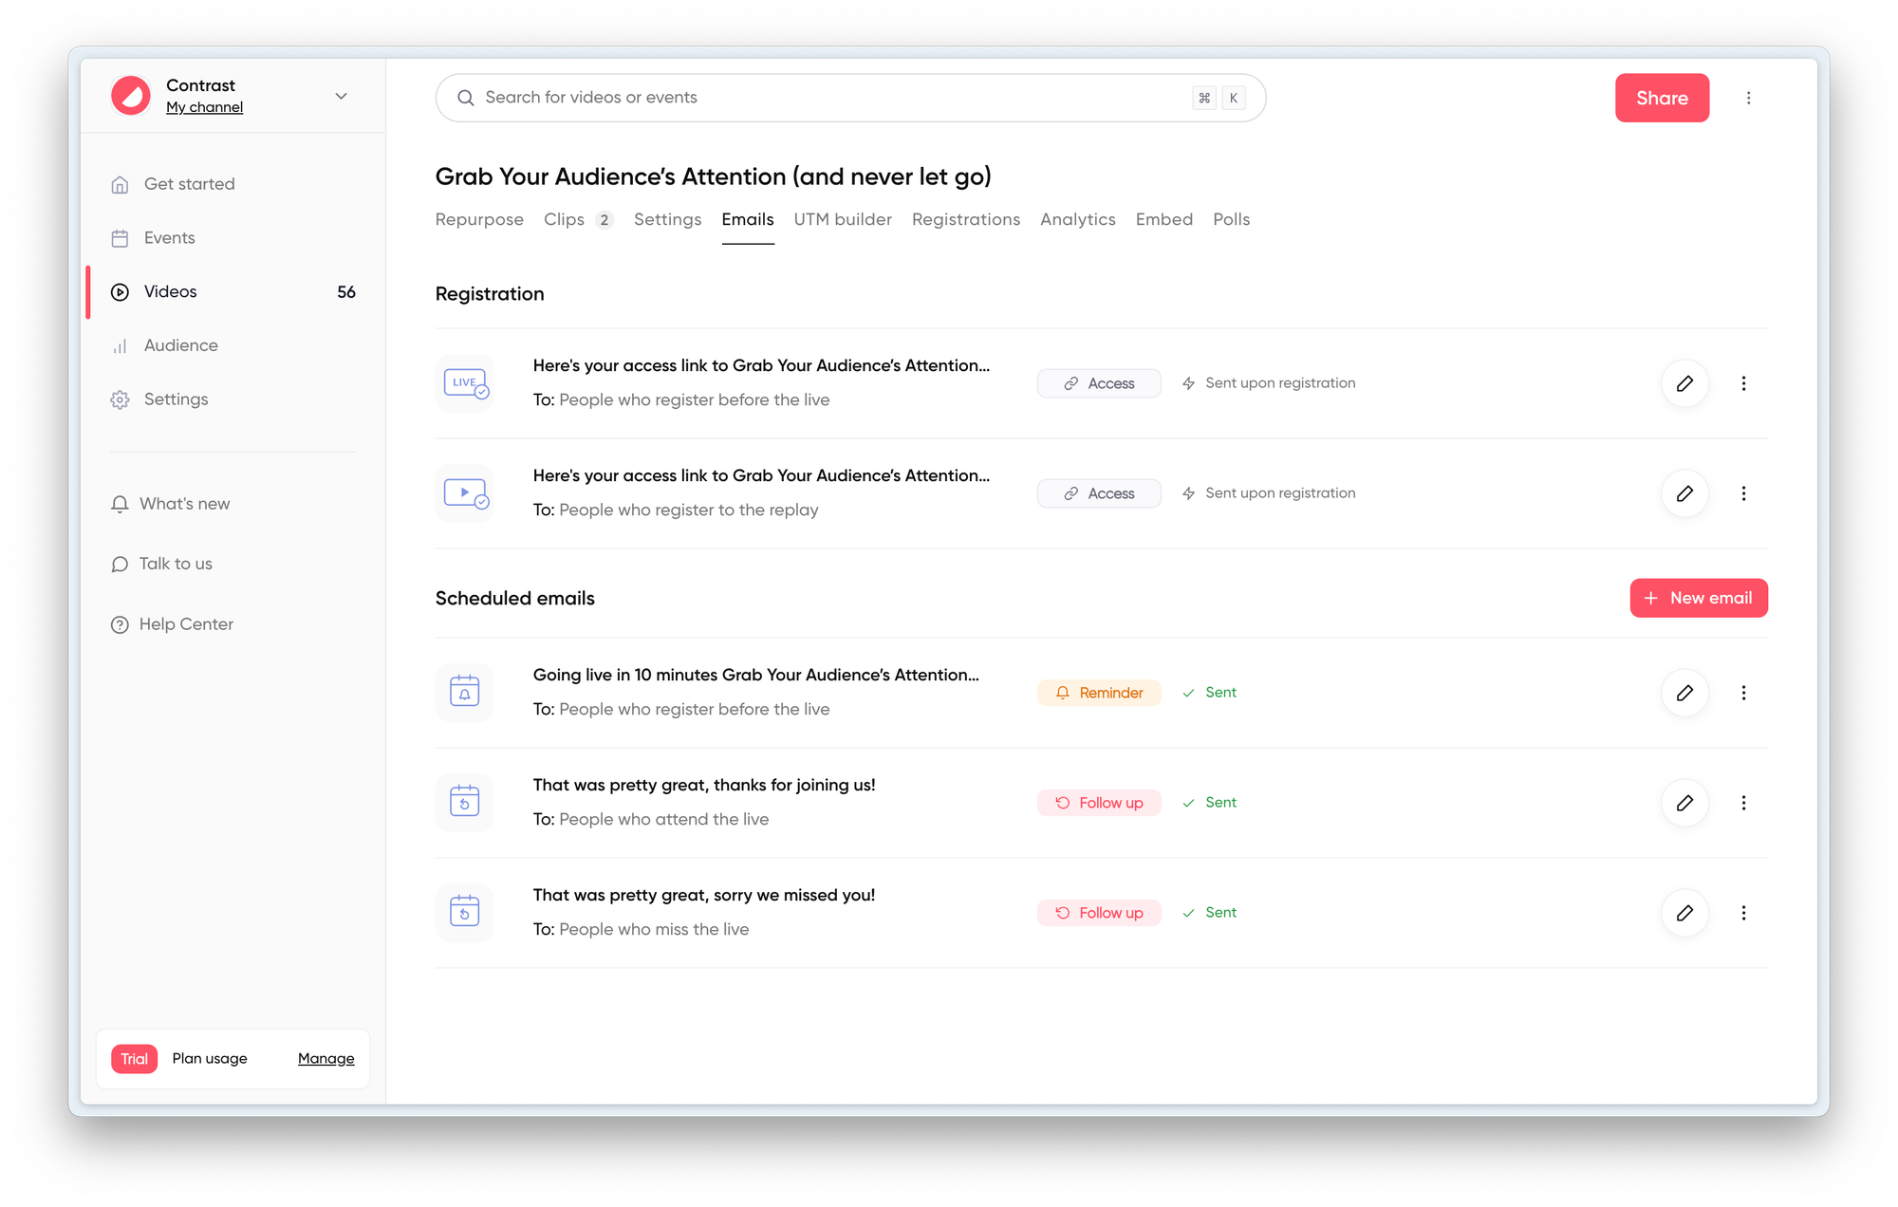Click the edit icon for follow-up attendees email
Viewport: 1898px width, 1207px height.
(1684, 802)
